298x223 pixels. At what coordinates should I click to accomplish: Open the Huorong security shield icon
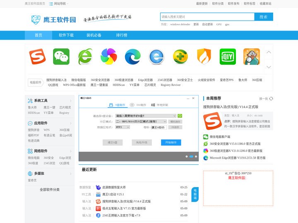point(204,57)
